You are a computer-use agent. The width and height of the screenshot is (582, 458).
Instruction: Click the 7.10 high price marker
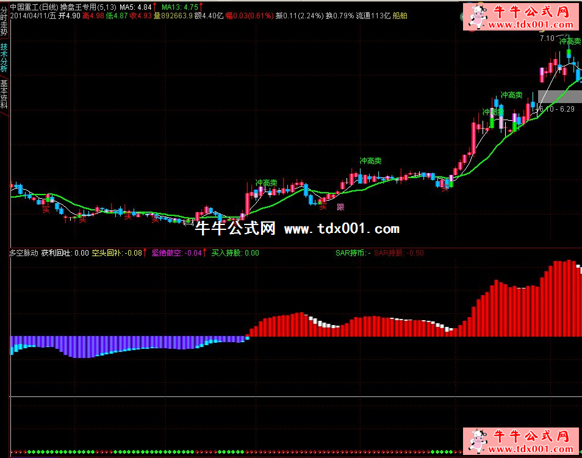546,38
